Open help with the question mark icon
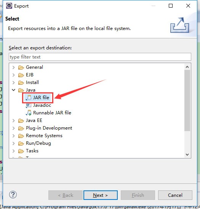The image size is (200, 209). [13, 195]
